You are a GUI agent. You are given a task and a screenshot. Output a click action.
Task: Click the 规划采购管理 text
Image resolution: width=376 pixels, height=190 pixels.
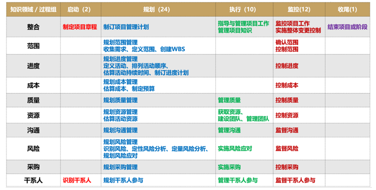(x=120, y=167)
